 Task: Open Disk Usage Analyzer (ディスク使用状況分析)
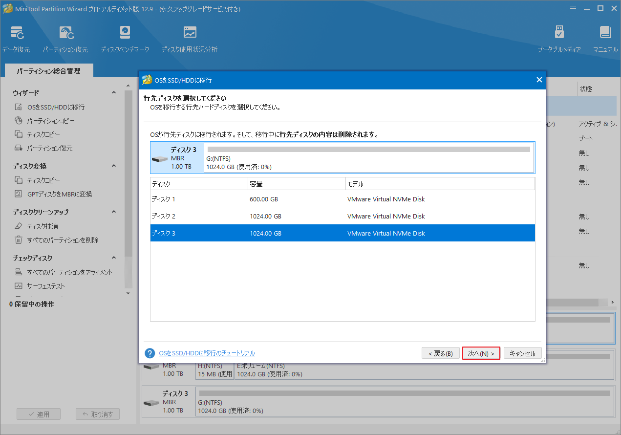(189, 39)
